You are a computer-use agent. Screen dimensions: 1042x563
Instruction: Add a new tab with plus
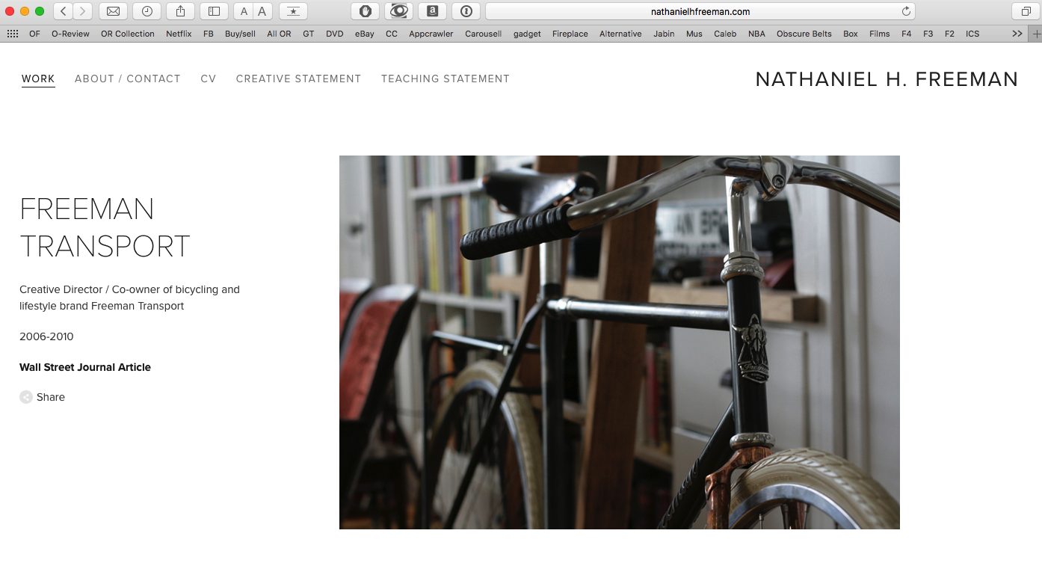tap(1036, 34)
